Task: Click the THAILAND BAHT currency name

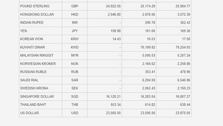Action: [x=33, y=105]
